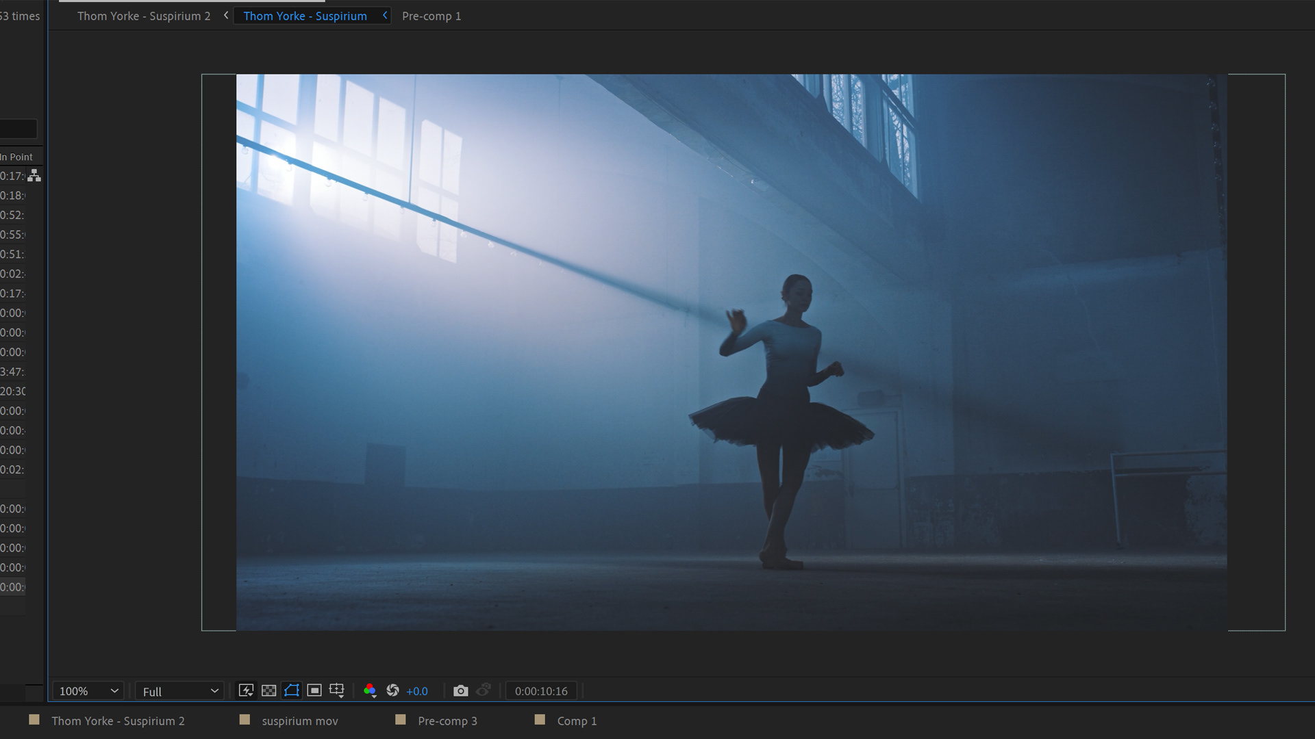1315x739 pixels.
Task: Toggle mask and shape path visibility
Action: coord(292,690)
